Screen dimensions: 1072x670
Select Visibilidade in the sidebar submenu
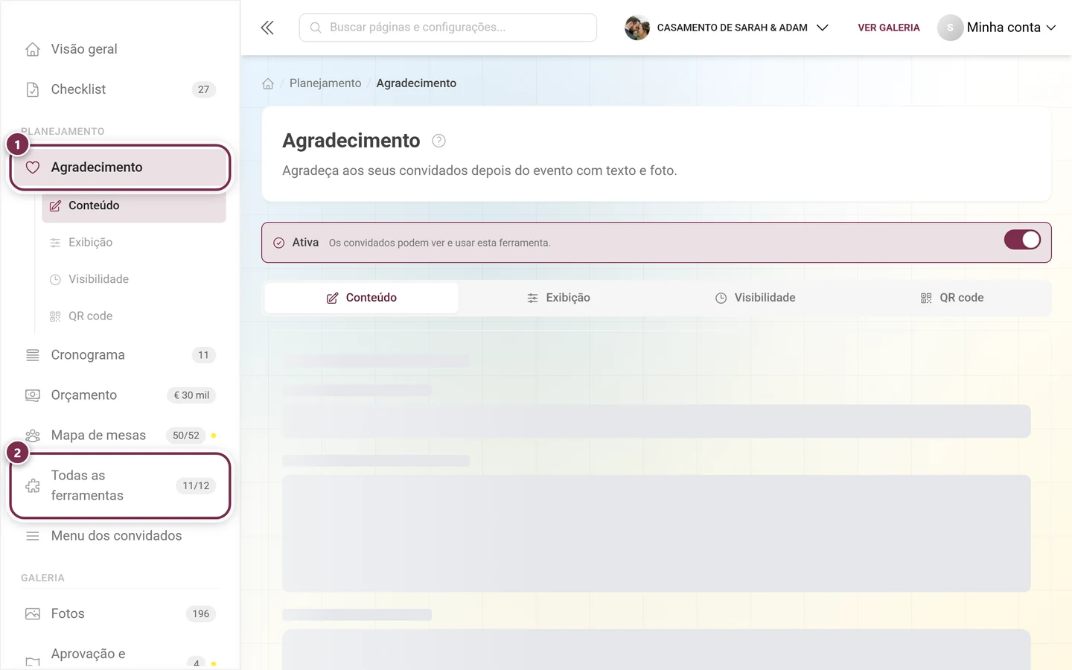click(x=134, y=279)
